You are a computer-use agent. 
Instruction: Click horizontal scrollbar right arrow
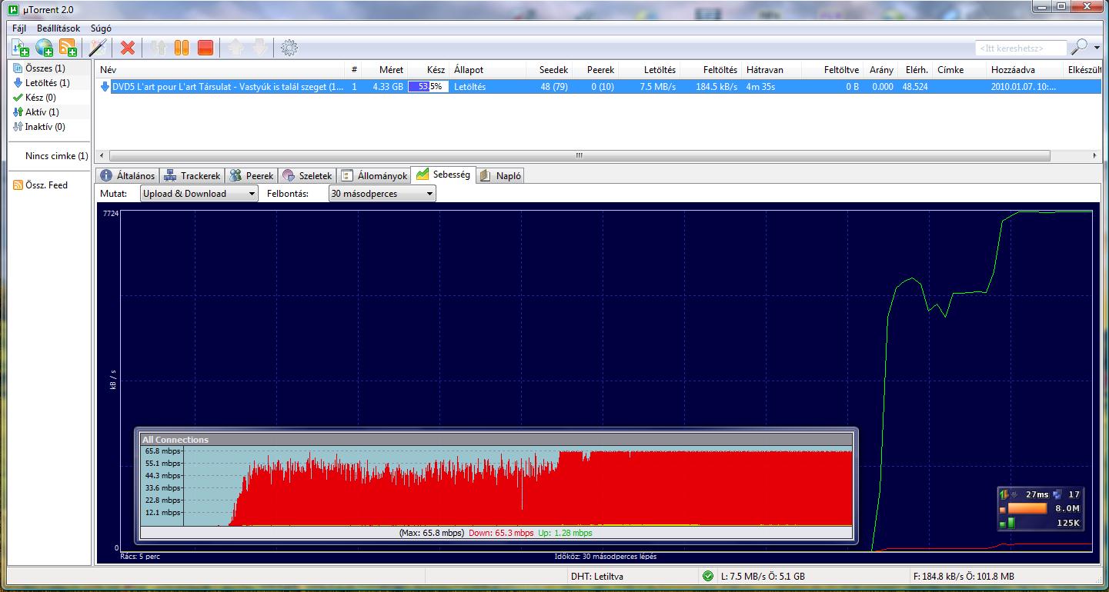pyautogui.click(x=1095, y=155)
